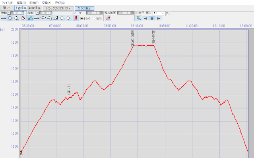Set horizontal axis to distance ruler icon

[x=4, y=18]
